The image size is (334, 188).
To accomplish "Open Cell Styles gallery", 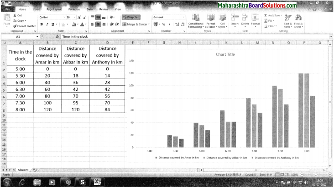I will [x=223, y=21].
